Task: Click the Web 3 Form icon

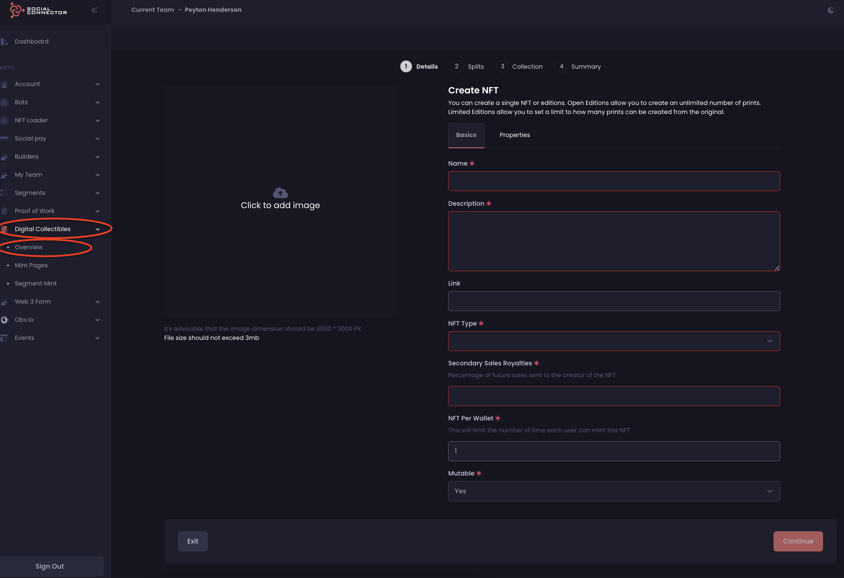Action: pyautogui.click(x=4, y=302)
